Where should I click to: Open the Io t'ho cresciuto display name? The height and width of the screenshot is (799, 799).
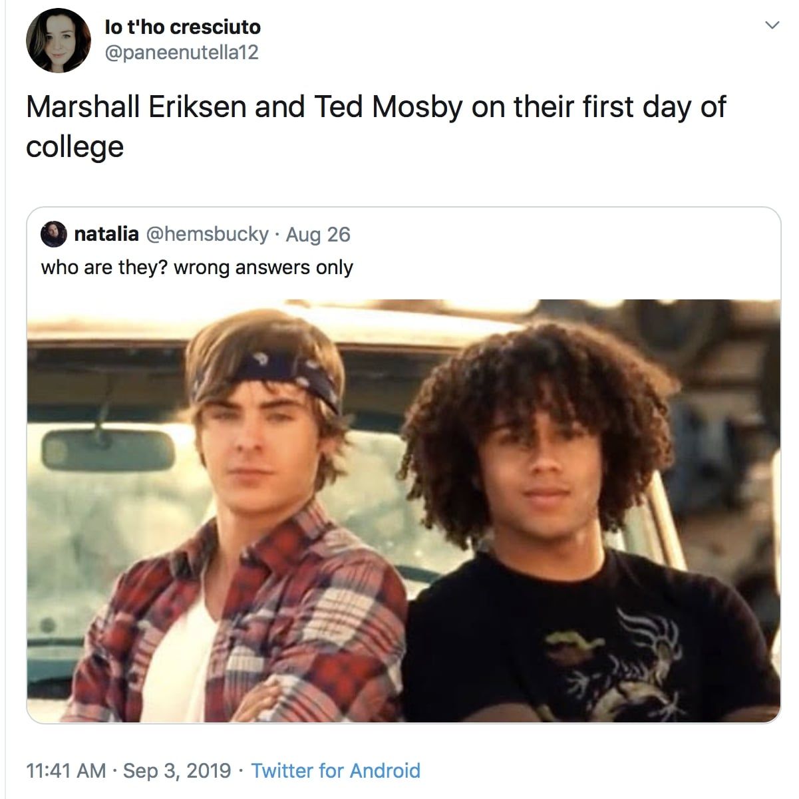(183, 27)
